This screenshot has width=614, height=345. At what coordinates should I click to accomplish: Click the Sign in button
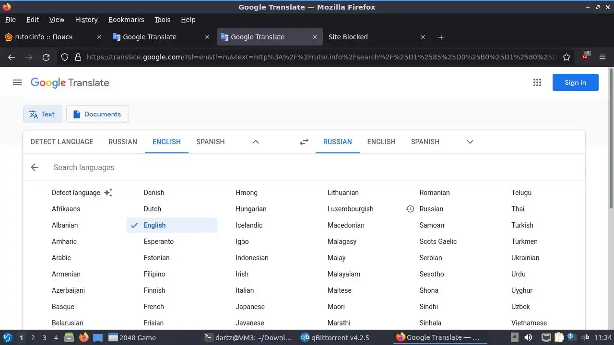coord(575,82)
